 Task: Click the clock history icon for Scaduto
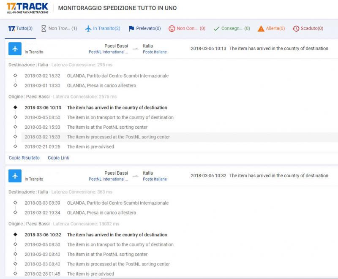point(296,28)
